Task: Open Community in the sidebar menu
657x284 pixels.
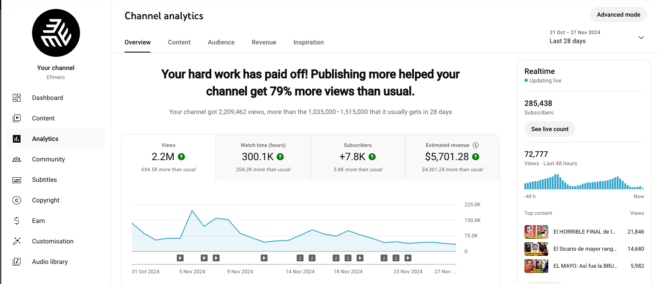Action: [56, 159]
